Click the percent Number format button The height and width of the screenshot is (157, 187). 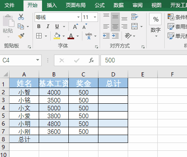[x=155, y=19]
